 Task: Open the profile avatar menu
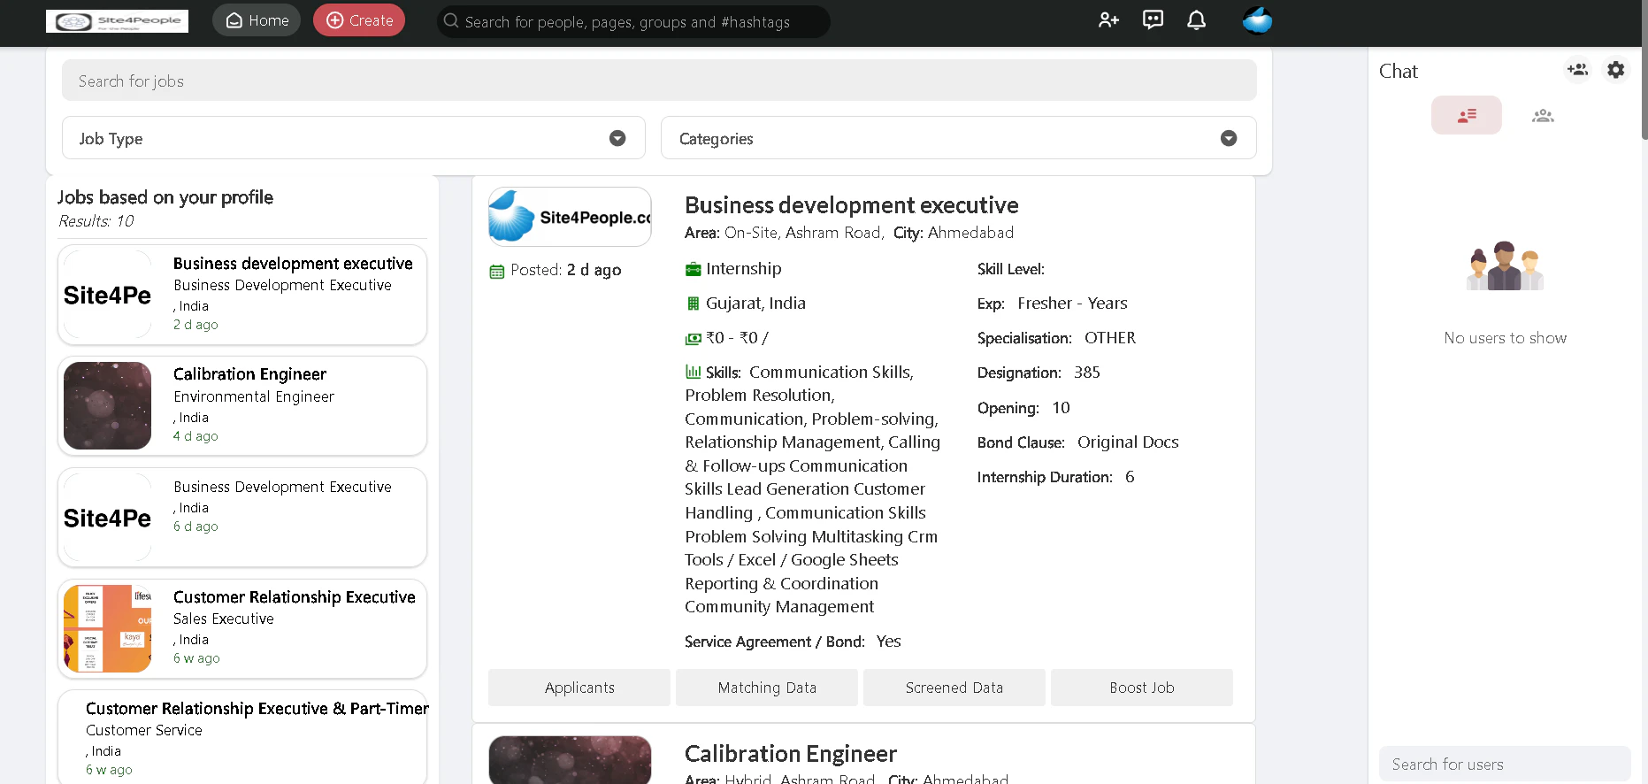tap(1257, 20)
